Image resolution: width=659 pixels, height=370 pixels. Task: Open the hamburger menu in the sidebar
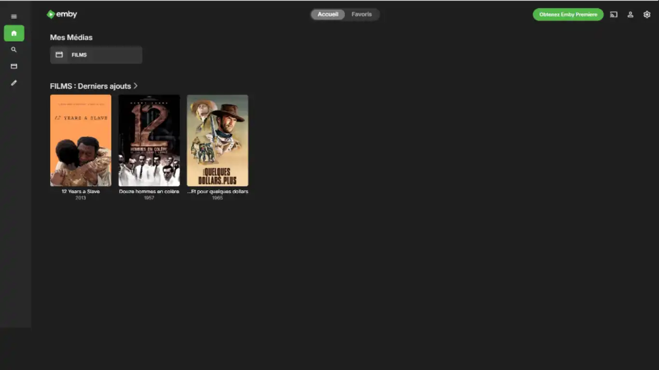click(x=14, y=16)
